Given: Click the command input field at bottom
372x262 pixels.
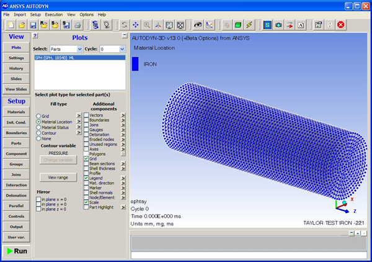Looking at the screenshot, I should coord(249,255).
